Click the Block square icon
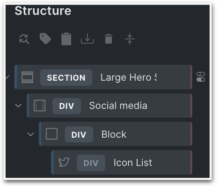Viewport: 217px width, 186px height. pos(52,134)
